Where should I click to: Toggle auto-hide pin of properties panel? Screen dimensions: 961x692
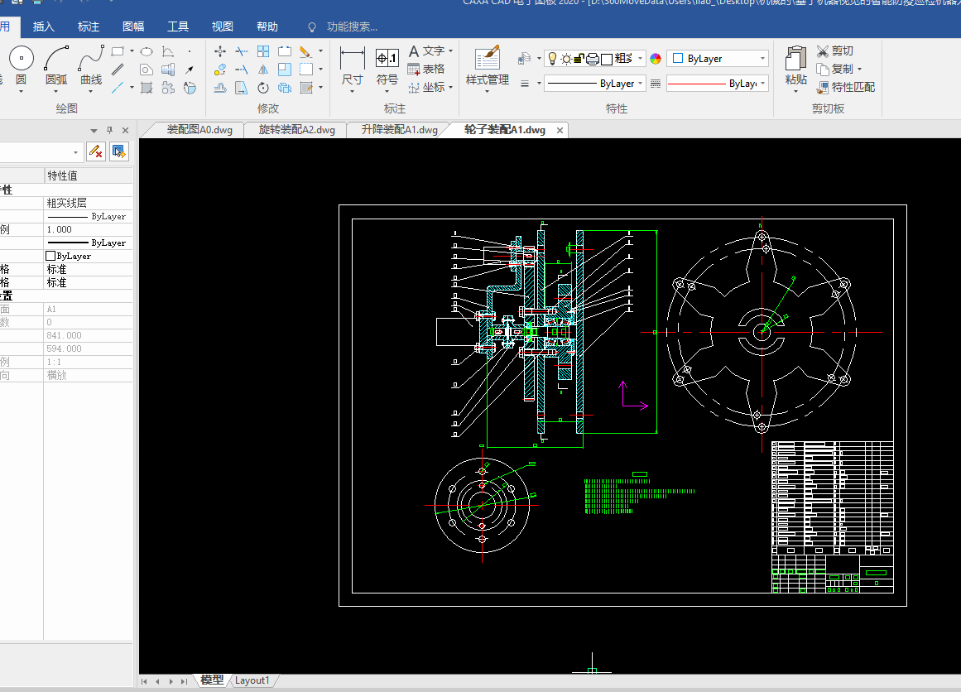(110, 130)
